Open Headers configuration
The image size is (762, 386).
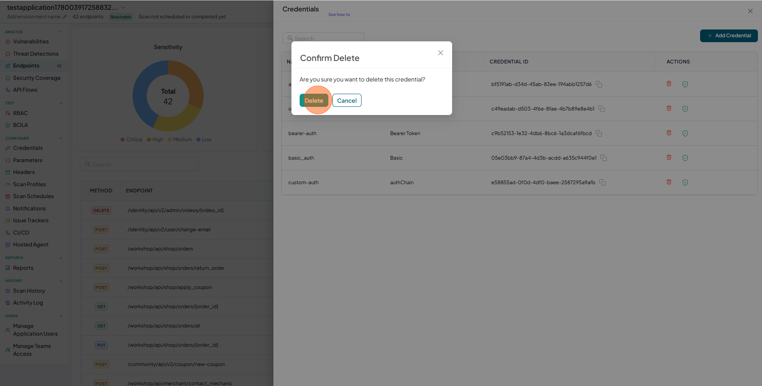(24, 172)
